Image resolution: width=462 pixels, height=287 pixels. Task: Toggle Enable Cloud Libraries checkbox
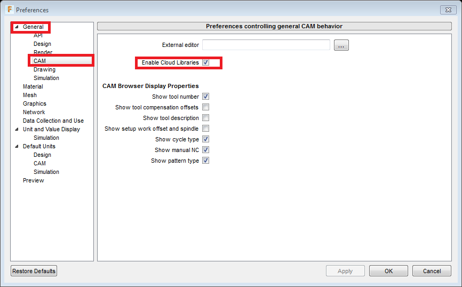click(206, 62)
